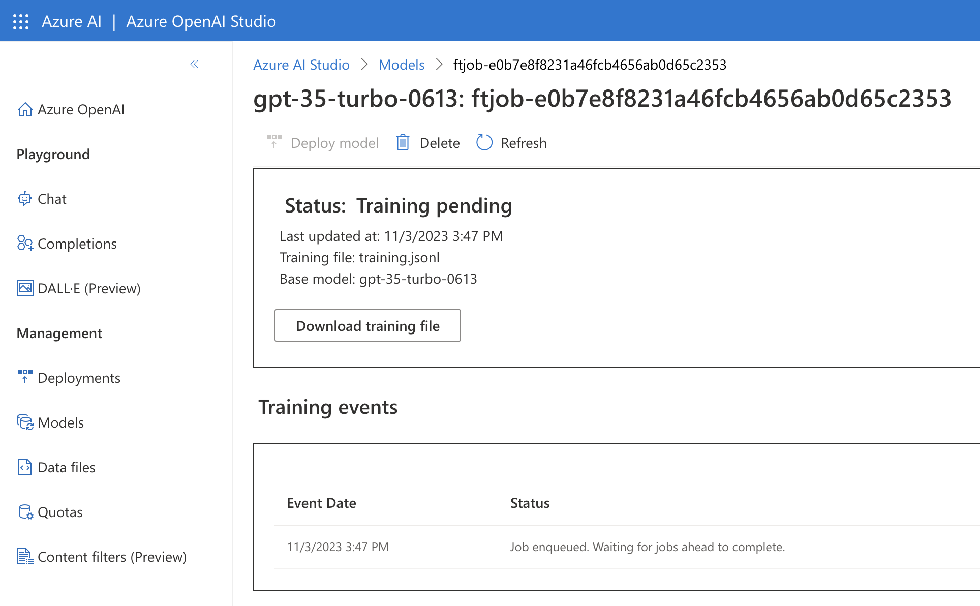Select the Models sidebar icon
980x606 pixels.
[24, 422]
